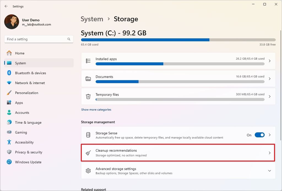The height and width of the screenshot is (191, 282).
Task: Open Cleanup recommendations chevron arrow
Action: [270, 153]
